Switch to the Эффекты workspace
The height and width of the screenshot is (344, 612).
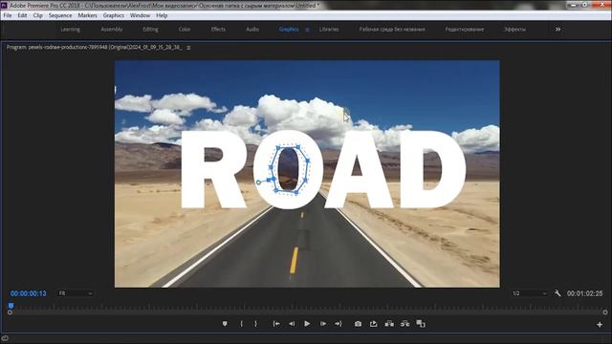[514, 30]
